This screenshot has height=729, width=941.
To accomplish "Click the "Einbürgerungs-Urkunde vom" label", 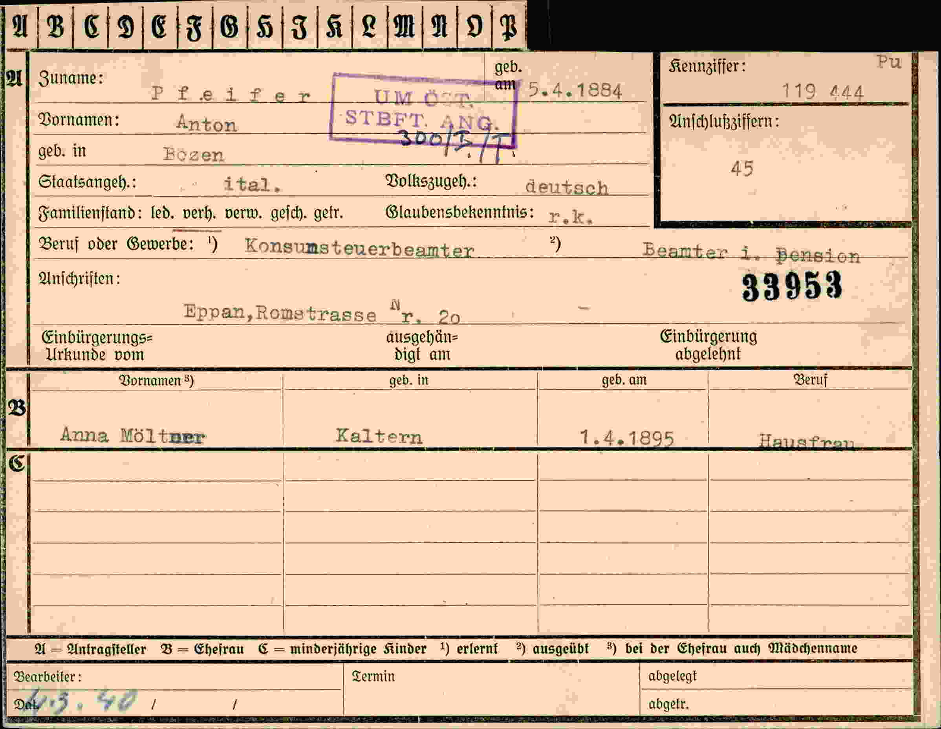I will point(97,346).
